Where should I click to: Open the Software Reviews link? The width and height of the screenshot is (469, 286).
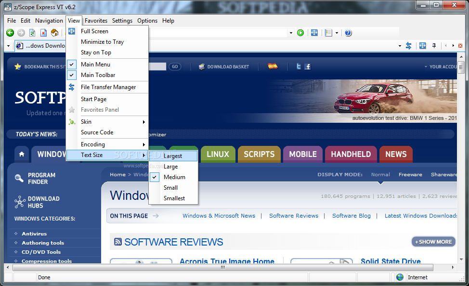(x=294, y=216)
